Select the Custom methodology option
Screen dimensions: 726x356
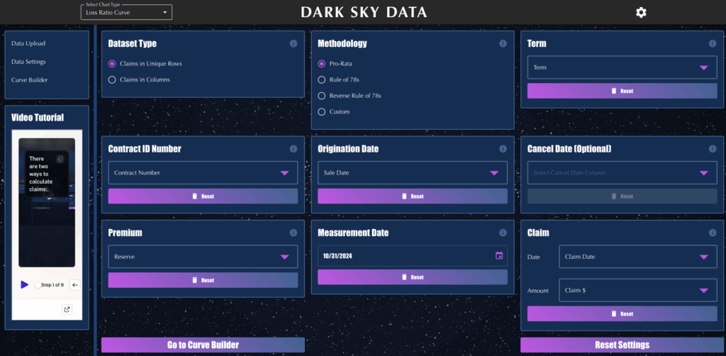tap(322, 111)
